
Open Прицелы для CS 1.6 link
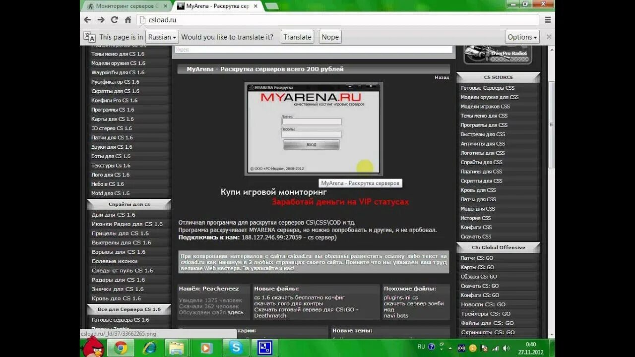120,234
